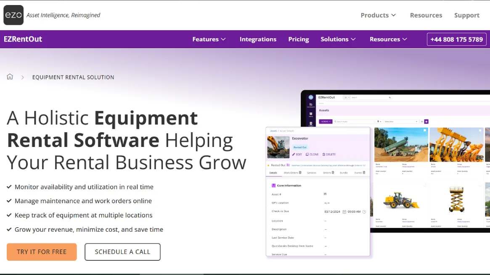The height and width of the screenshot is (275, 490).
Task: Open the ACTIONS dropdown in the Assets page
Action: tap(326, 121)
